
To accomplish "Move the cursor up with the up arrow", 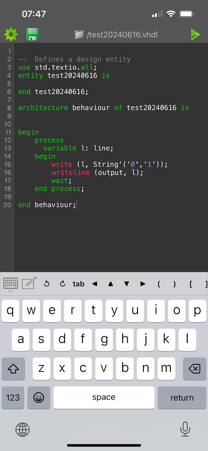I will coord(111,284).
